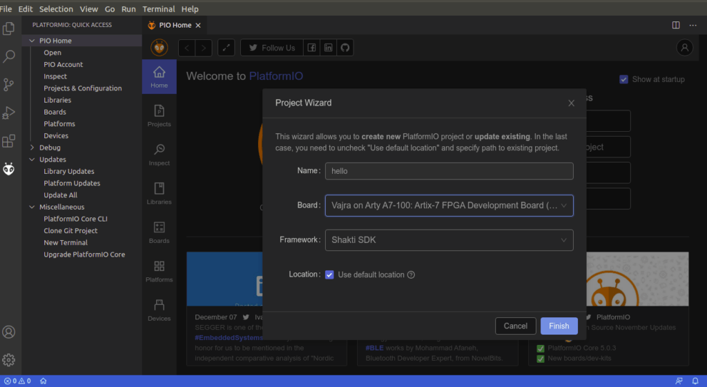Open Libraries in PIO Home sidebar
This screenshot has width=707, height=387.
[x=159, y=194]
